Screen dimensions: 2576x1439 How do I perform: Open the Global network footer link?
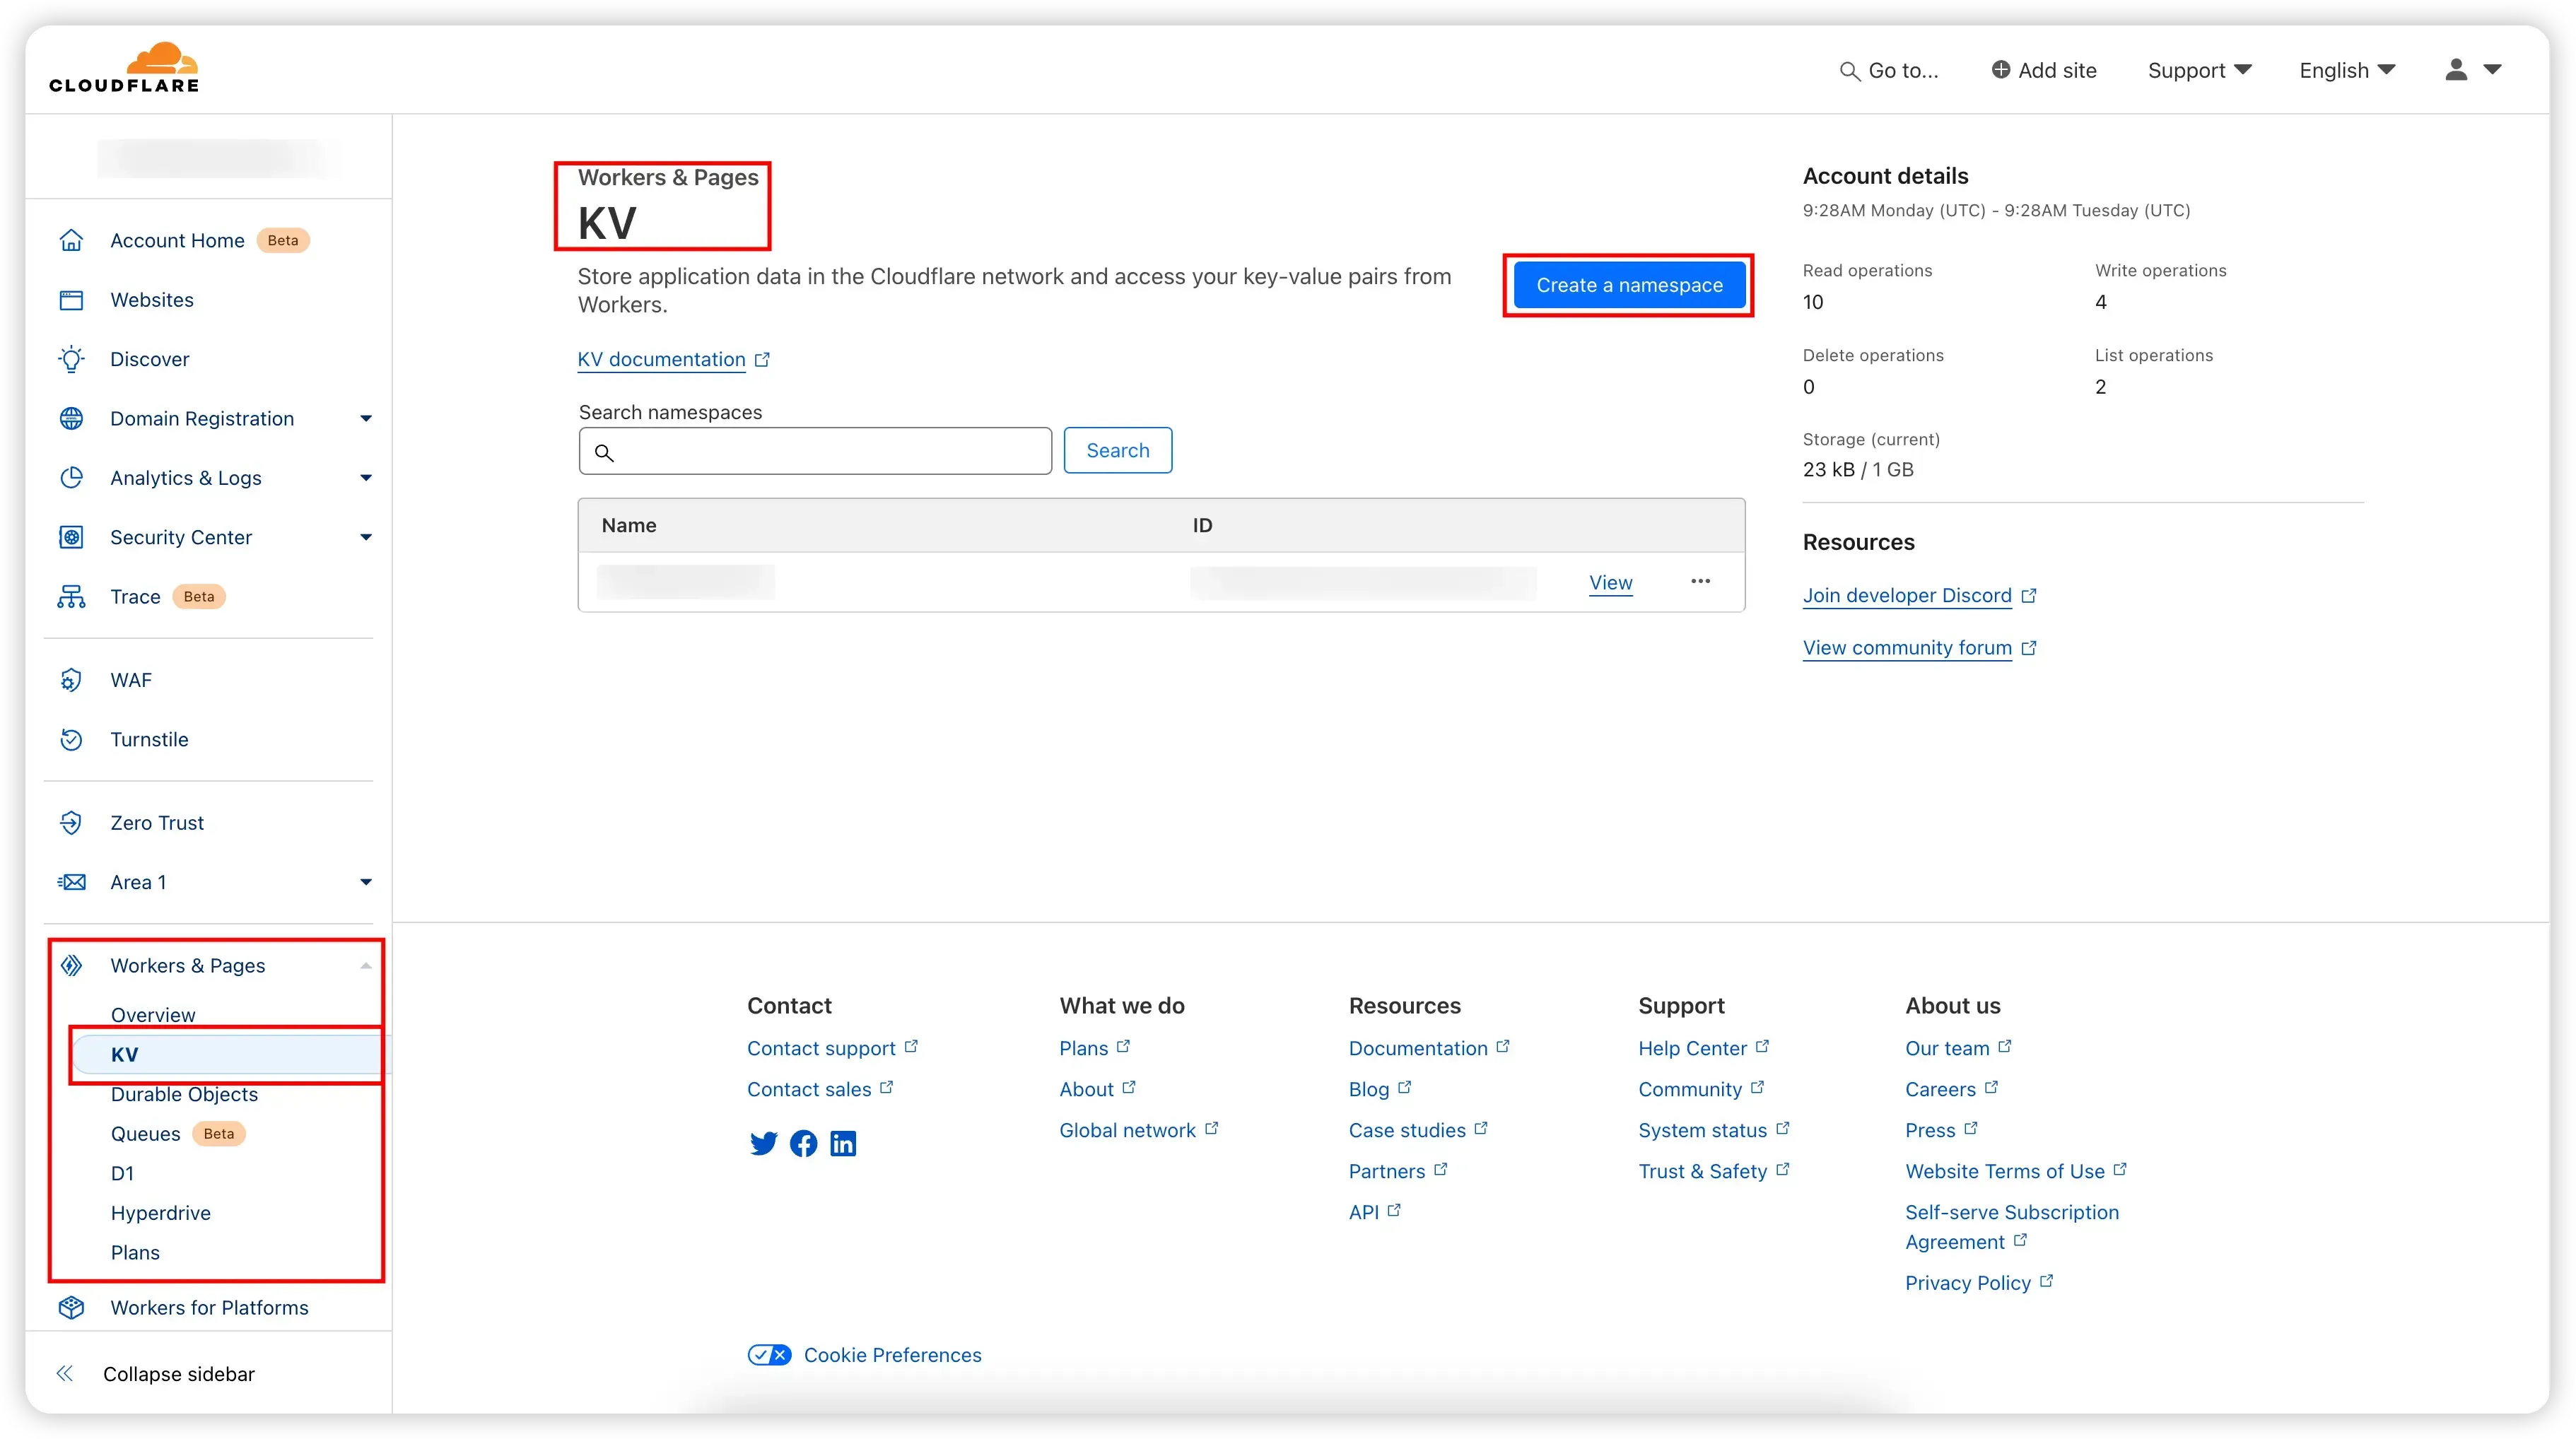tap(1127, 1130)
